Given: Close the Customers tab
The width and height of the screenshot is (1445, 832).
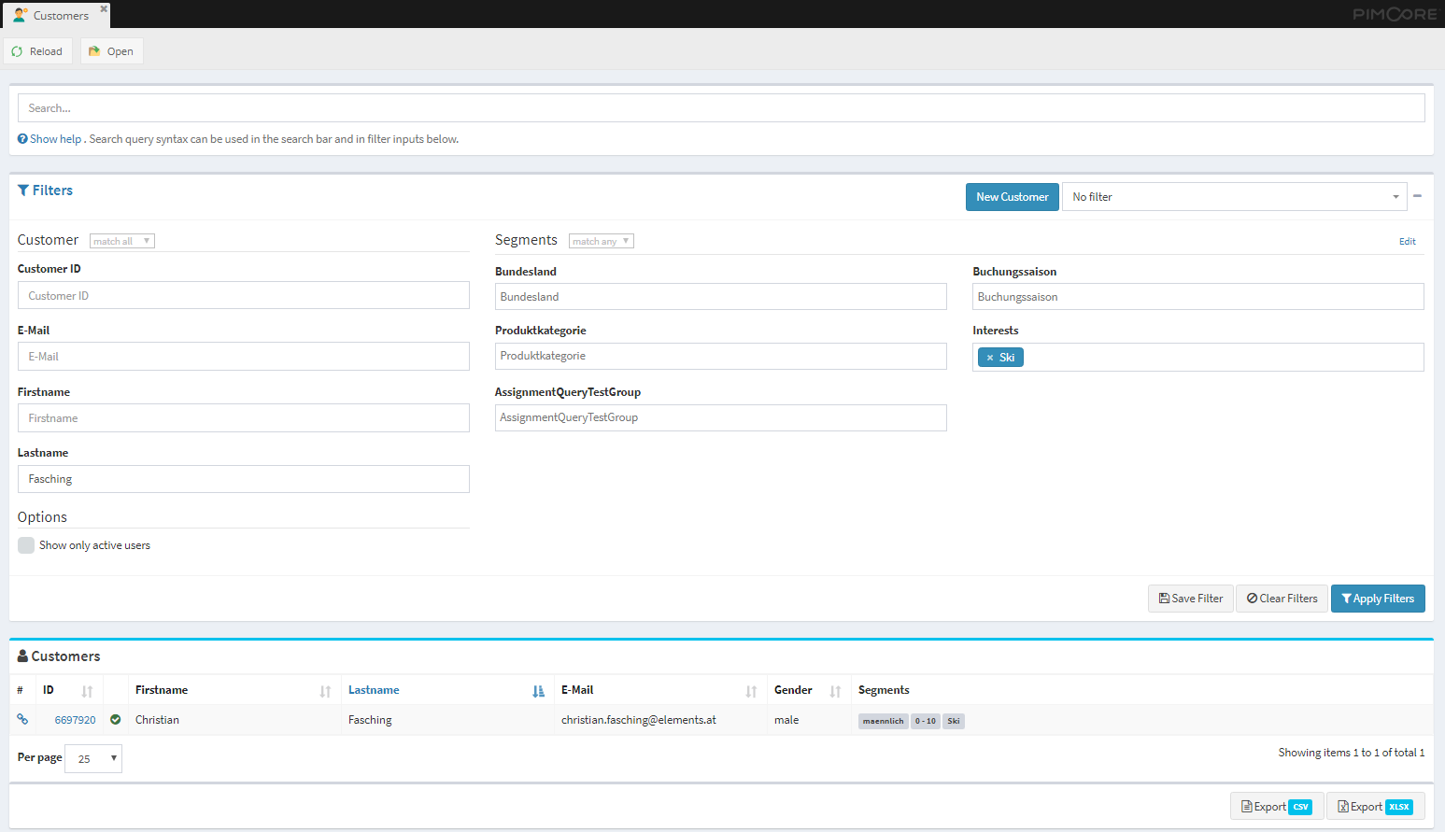Looking at the screenshot, I should click(104, 8).
